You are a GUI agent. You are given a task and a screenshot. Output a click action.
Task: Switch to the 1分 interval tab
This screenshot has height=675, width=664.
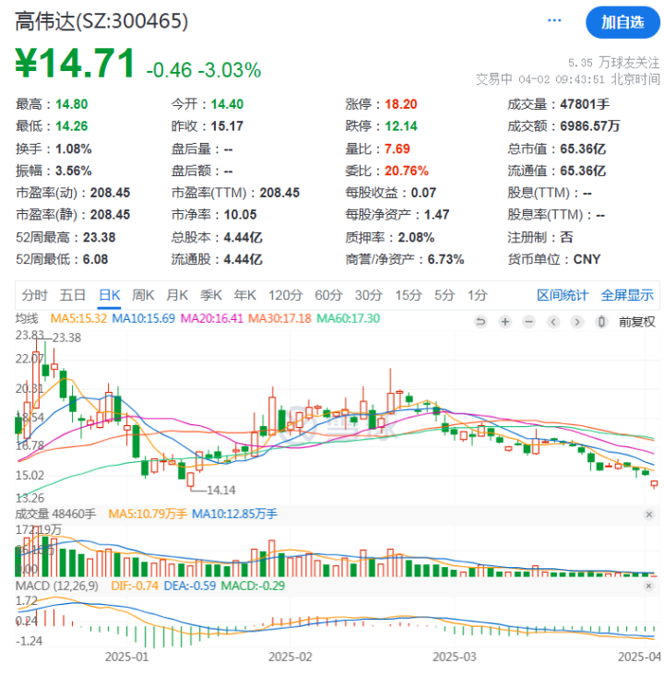click(478, 295)
